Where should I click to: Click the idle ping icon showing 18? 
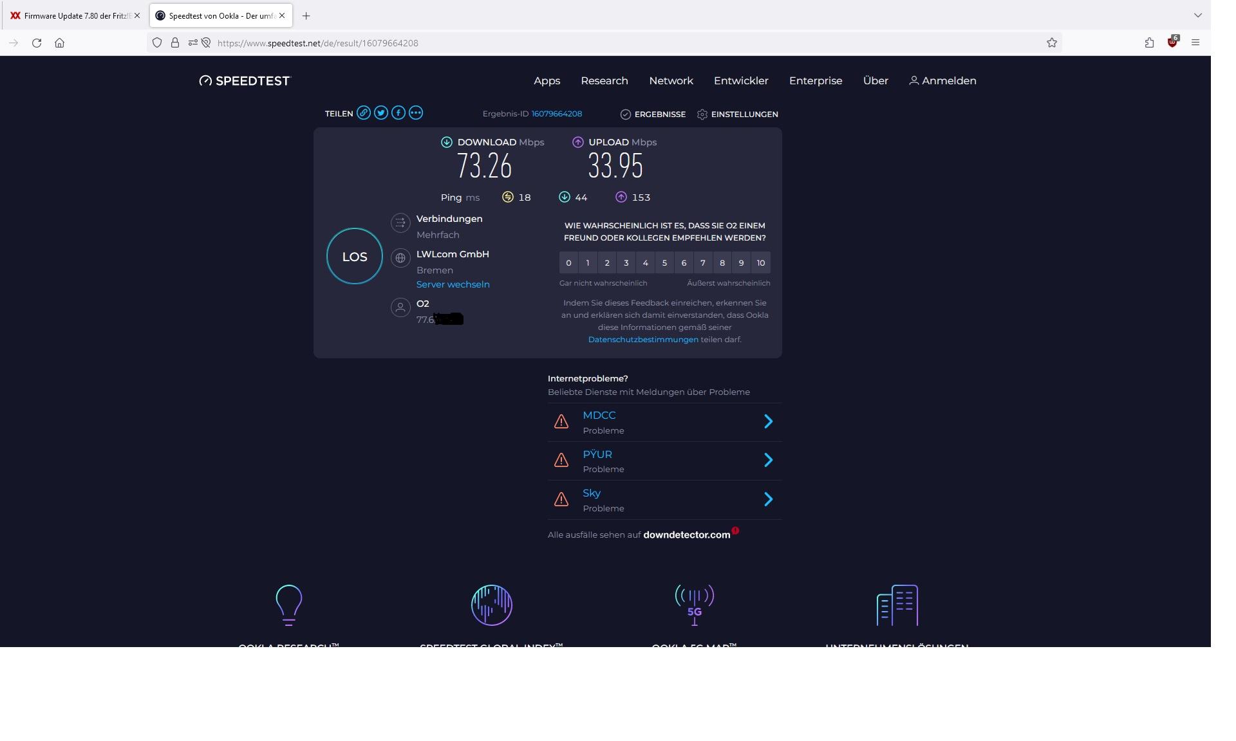click(508, 197)
